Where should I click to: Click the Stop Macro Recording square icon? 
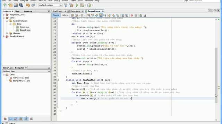pyautogui.click(x=136, y=15)
